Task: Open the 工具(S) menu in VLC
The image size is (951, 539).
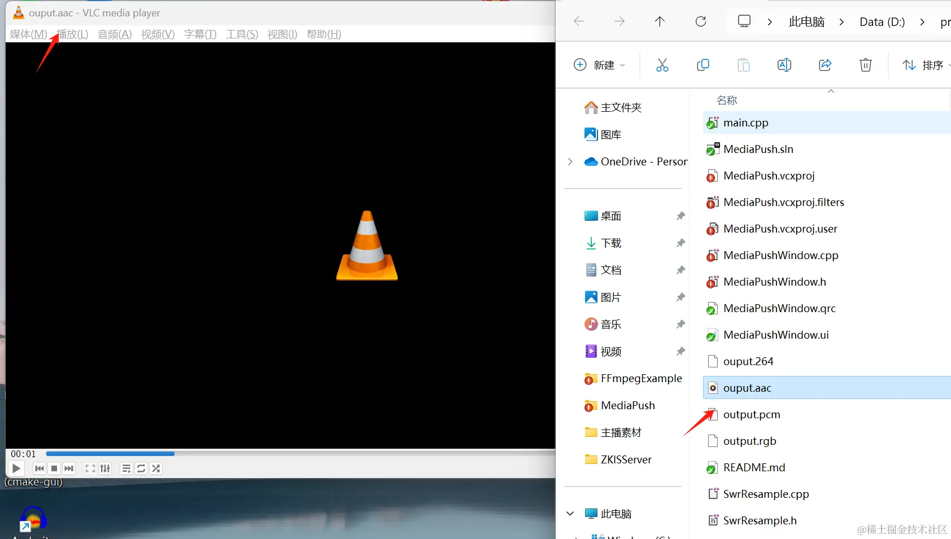Action: 242,34
